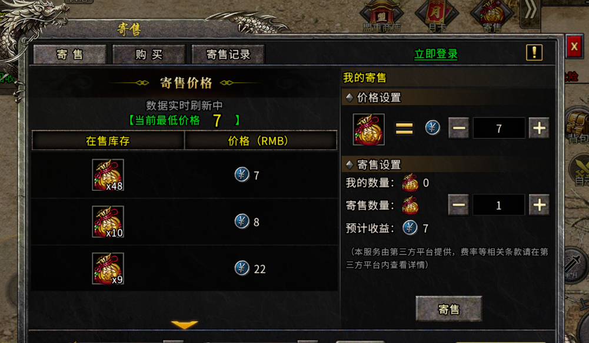Switch to the 寄售记录 tab
The width and height of the screenshot is (589, 343).
(228, 55)
